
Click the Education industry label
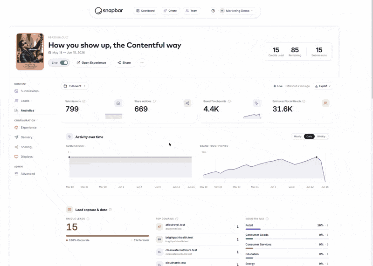coord(252,254)
